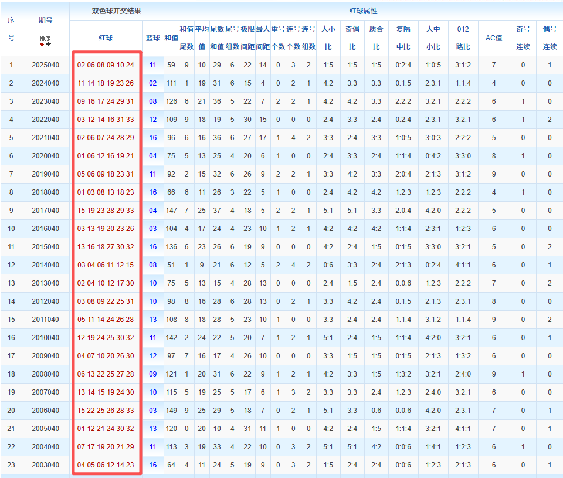Image resolution: width=563 pixels, height=478 pixels.
Task: Click issue number 2025040
Action: [x=45, y=65]
